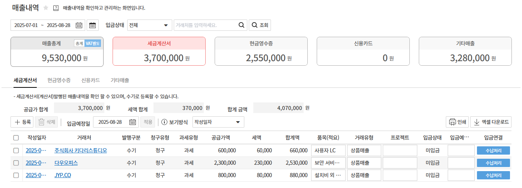Viewport: 522px width, 188px height.
Task: Switch the total to VAT별도 mode
Action: click(93, 44)
